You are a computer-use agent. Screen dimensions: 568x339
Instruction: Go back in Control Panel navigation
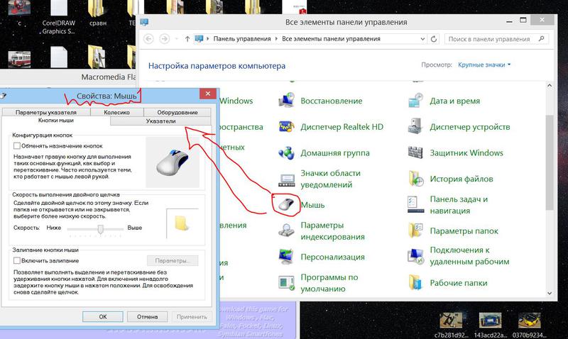[x=148, y=39]
